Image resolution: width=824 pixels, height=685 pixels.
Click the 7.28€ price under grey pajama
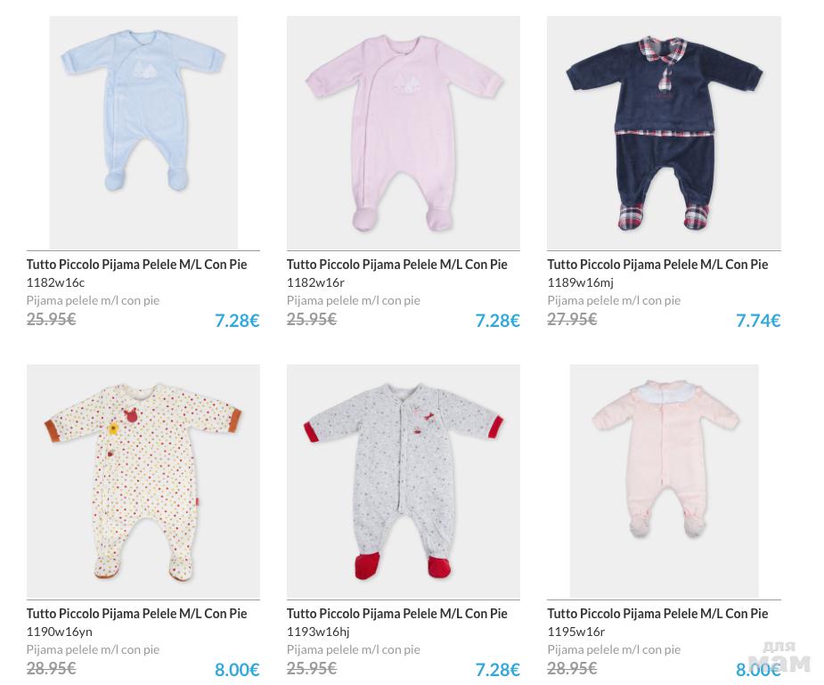pyautogui.click(x=497, y=670)
